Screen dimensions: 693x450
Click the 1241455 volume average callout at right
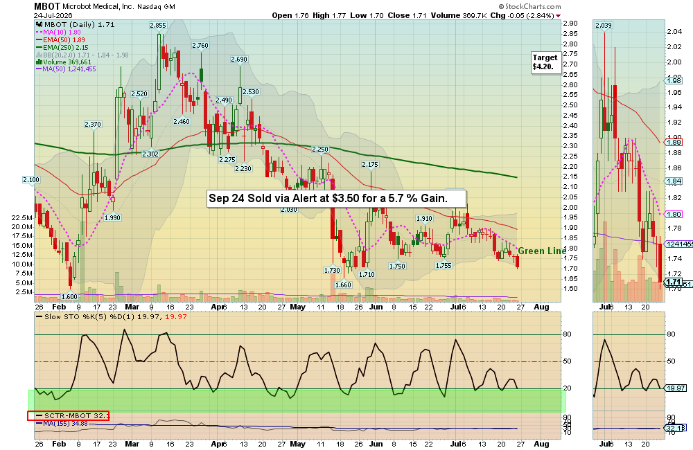[x=679, y=244]
